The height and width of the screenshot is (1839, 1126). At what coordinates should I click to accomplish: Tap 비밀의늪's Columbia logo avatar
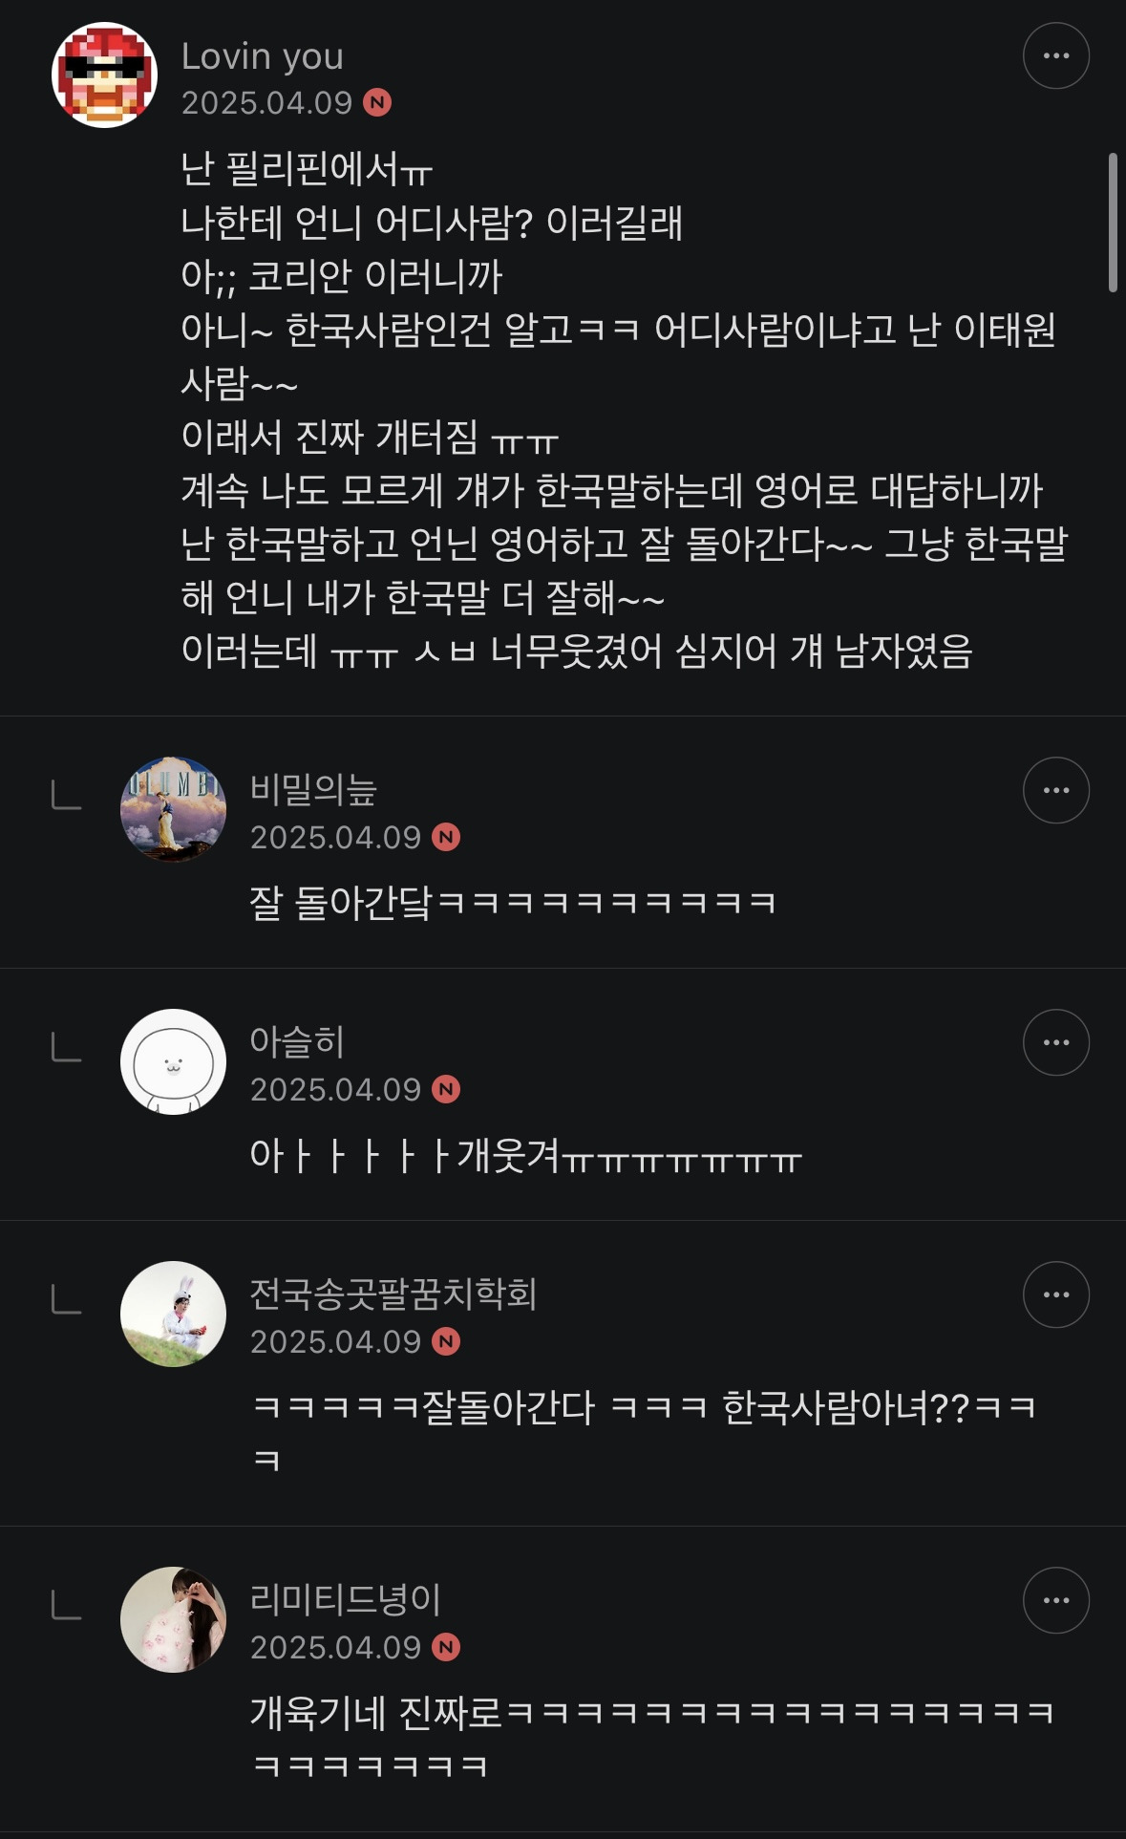[173, 809]
